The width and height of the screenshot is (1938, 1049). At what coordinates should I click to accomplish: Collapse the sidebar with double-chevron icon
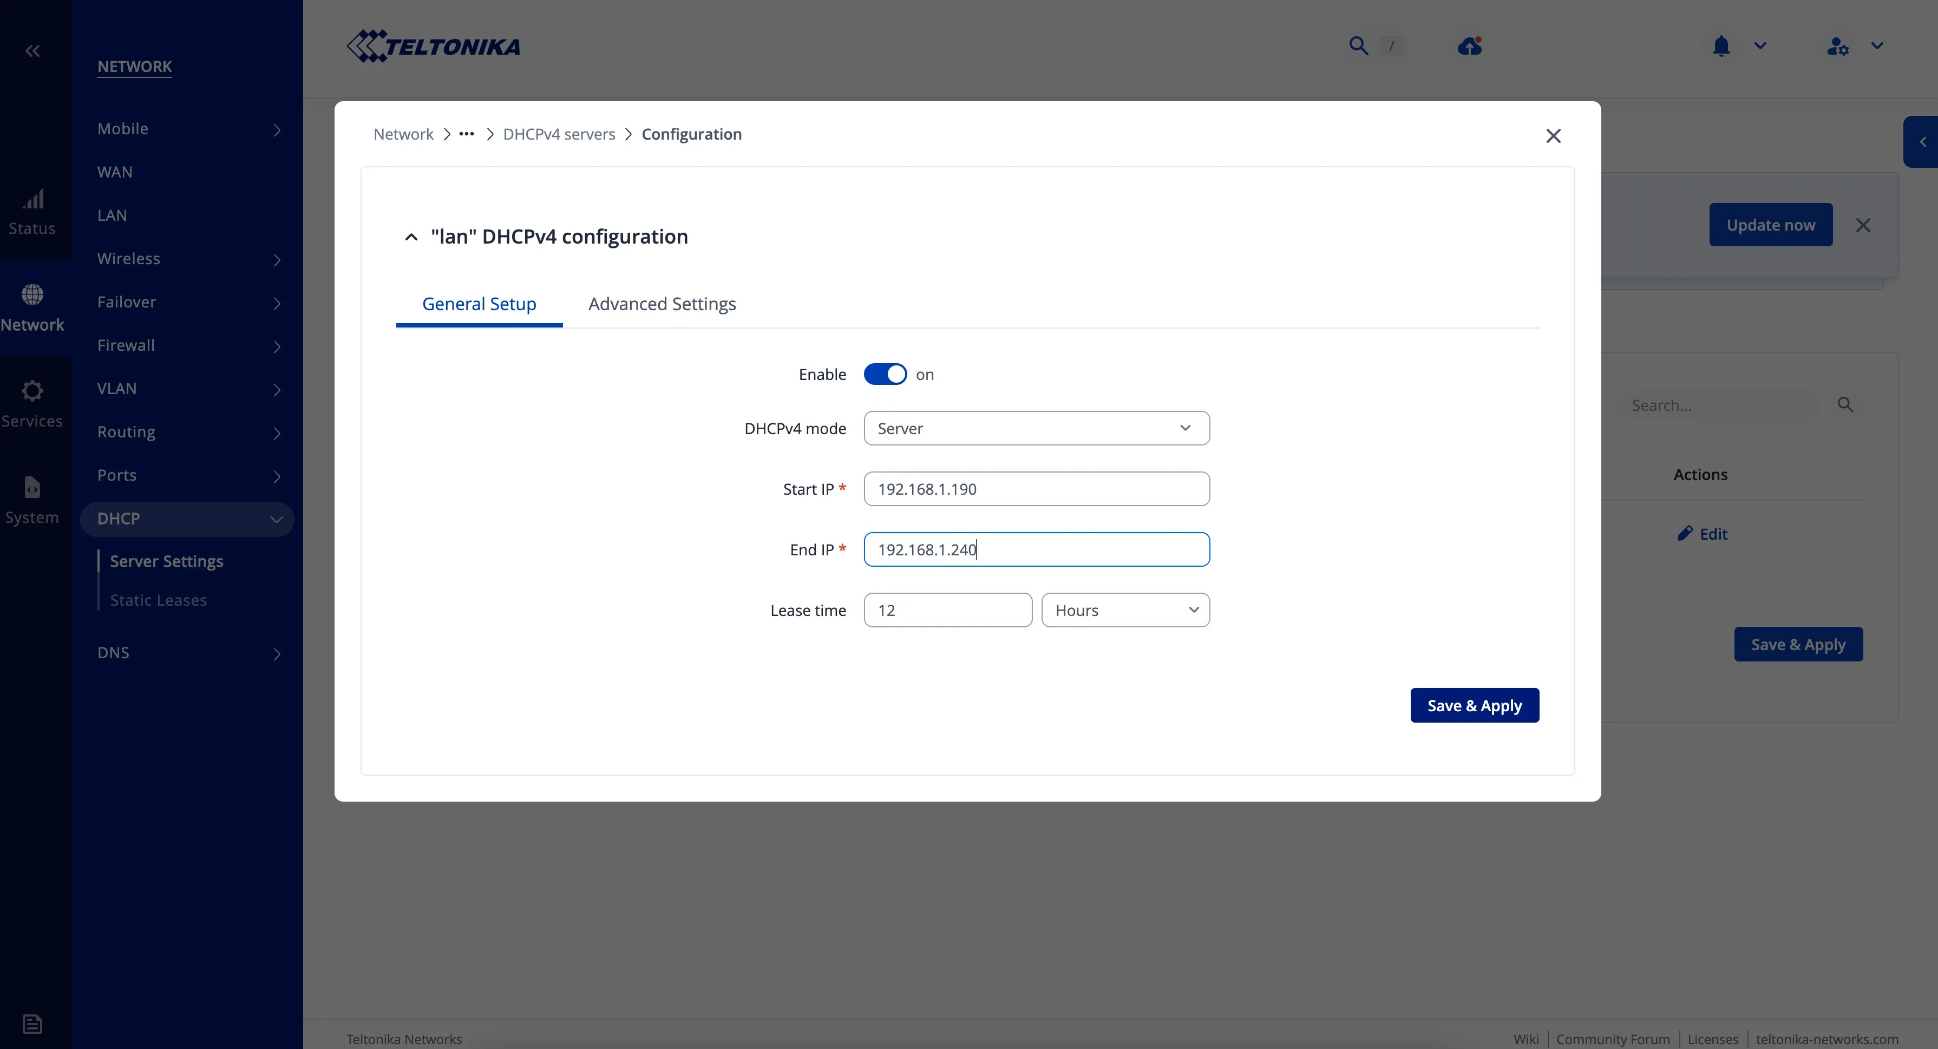pos(32,50)
